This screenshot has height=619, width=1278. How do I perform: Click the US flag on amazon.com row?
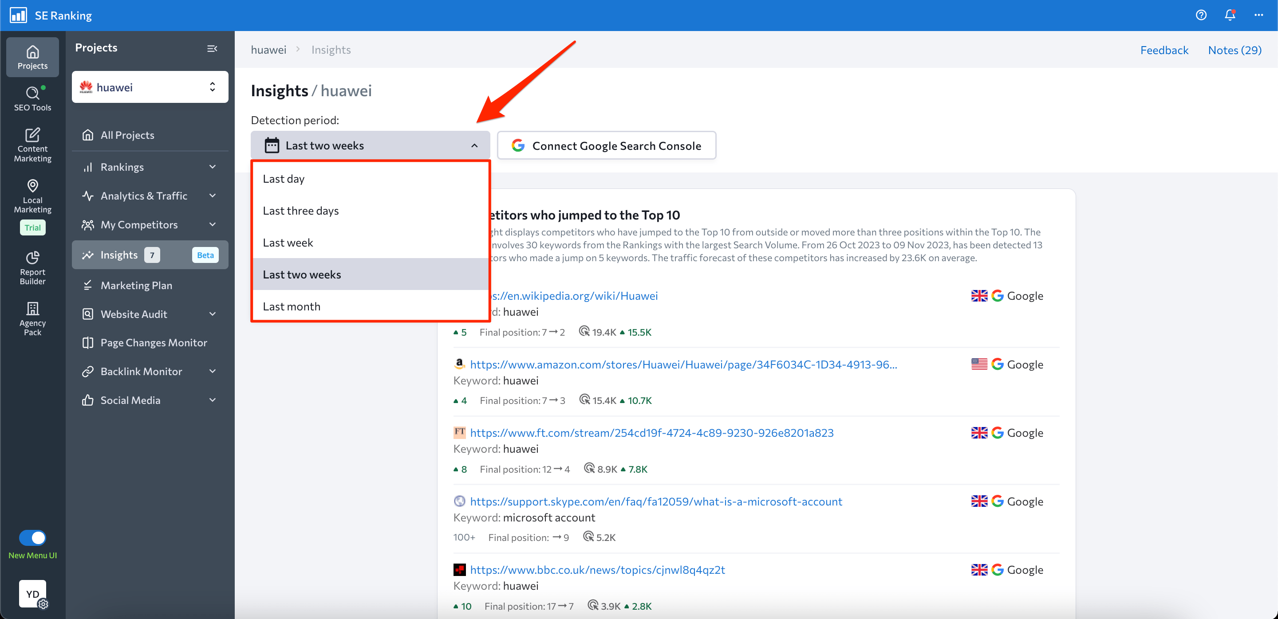tap(979, 364)
